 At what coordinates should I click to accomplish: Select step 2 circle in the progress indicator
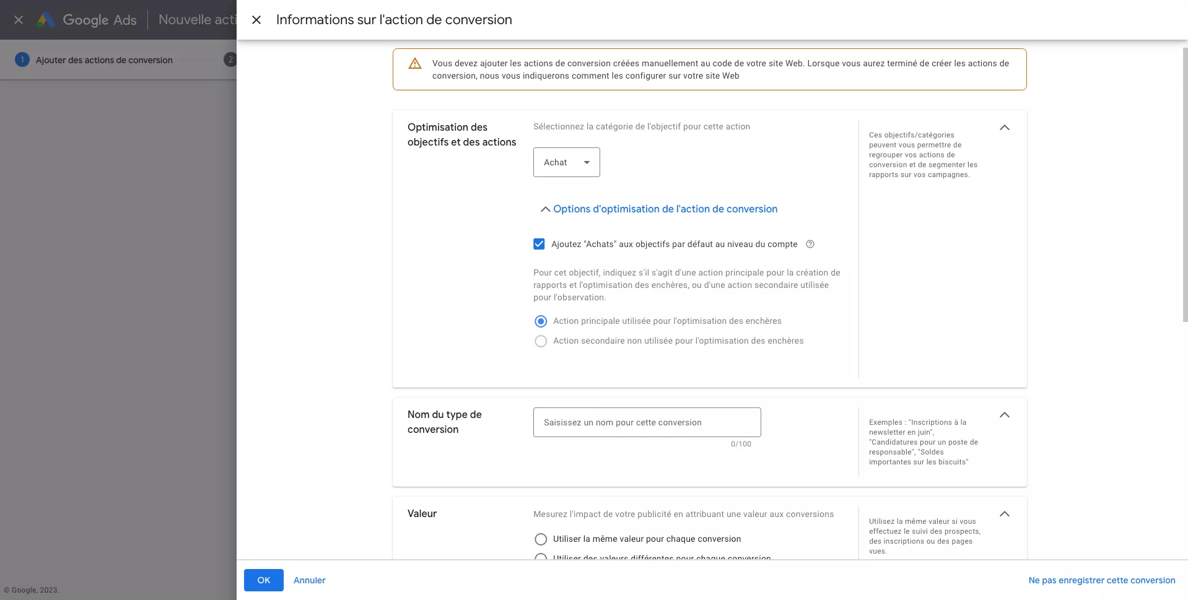tap(230, 59)
